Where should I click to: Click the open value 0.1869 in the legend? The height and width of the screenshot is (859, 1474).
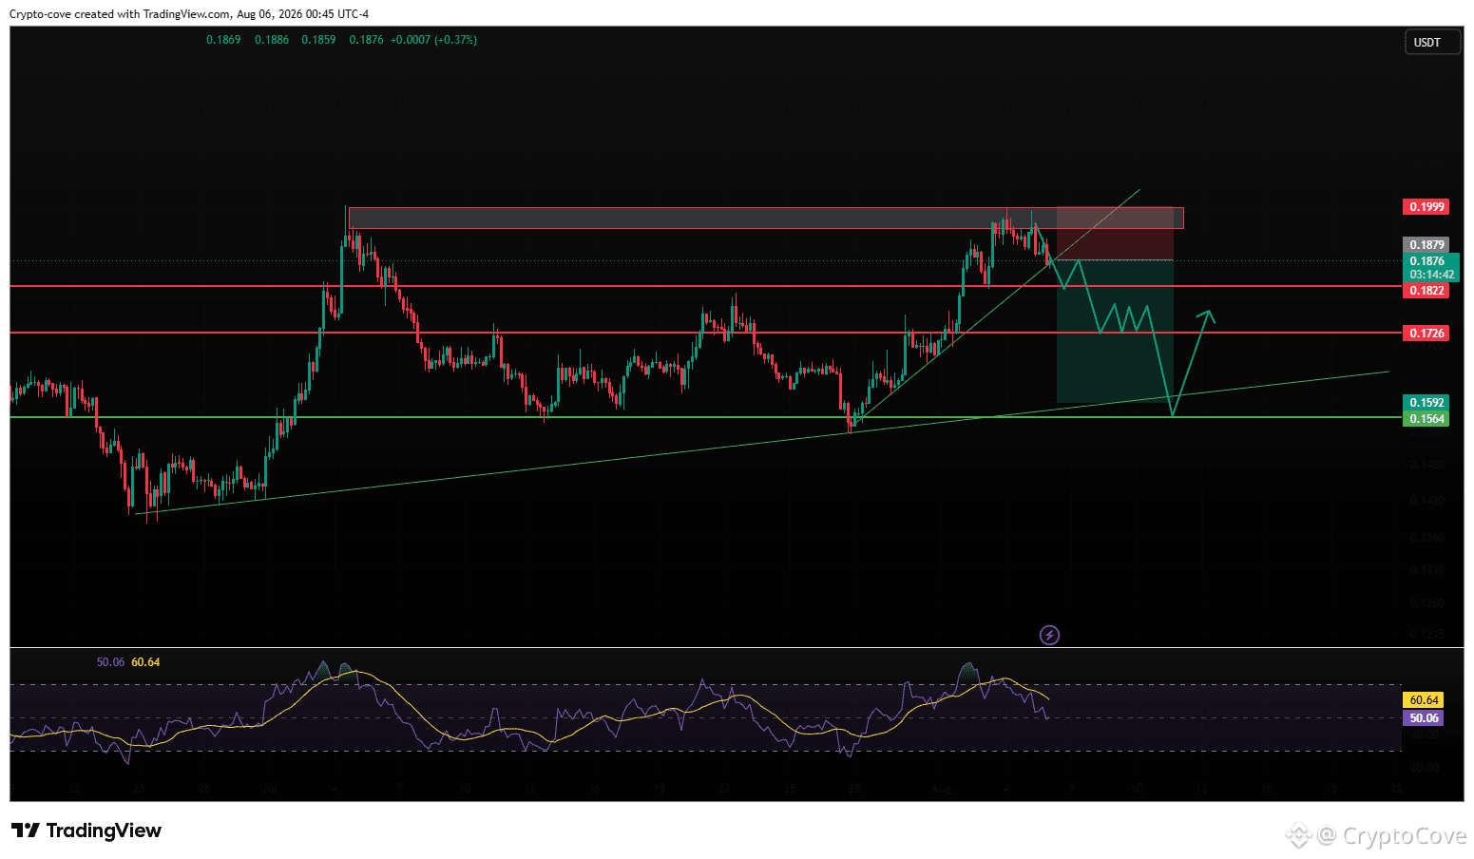tap(223, 40)
